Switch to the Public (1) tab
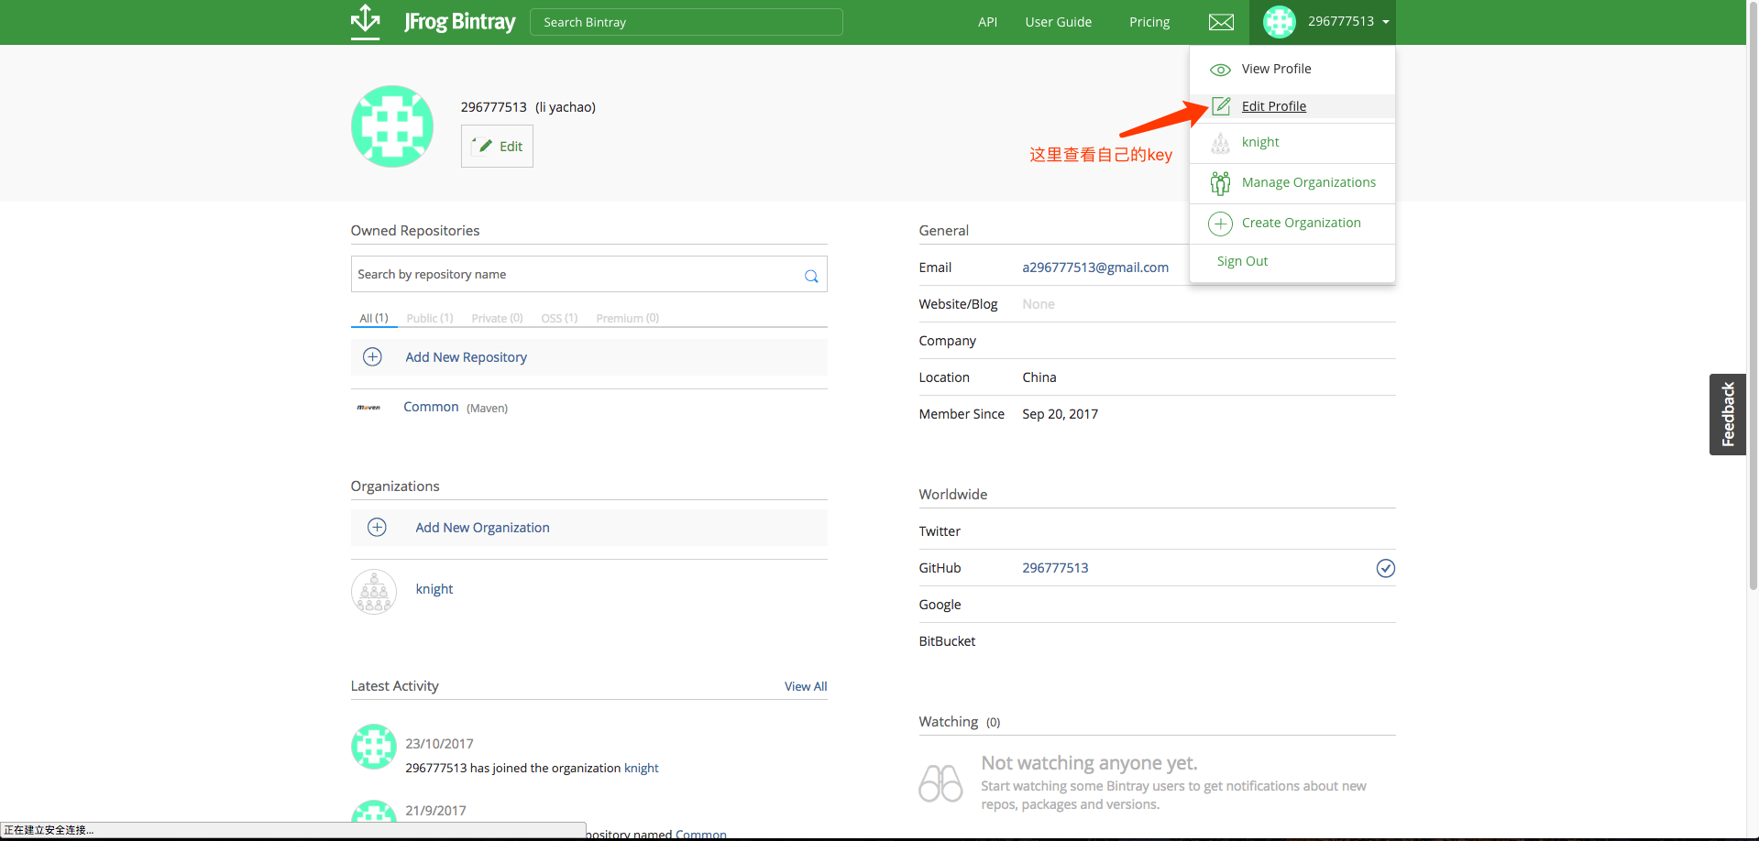This screenshot has height=841, width=1759. coord(430,318)
